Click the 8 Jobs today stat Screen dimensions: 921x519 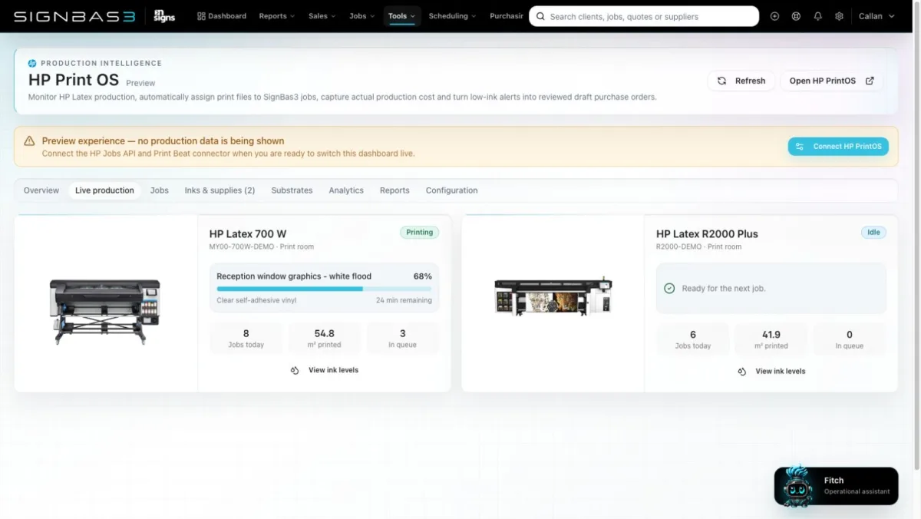coord(246,339)
